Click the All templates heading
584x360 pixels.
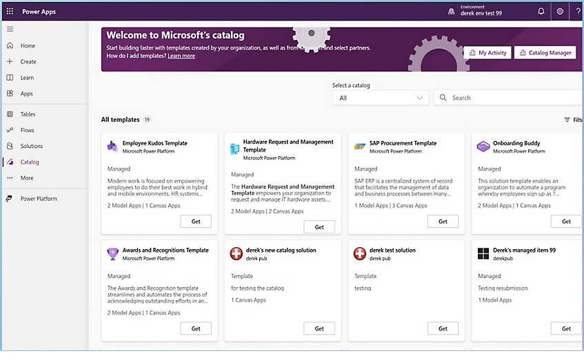point(120,119)
